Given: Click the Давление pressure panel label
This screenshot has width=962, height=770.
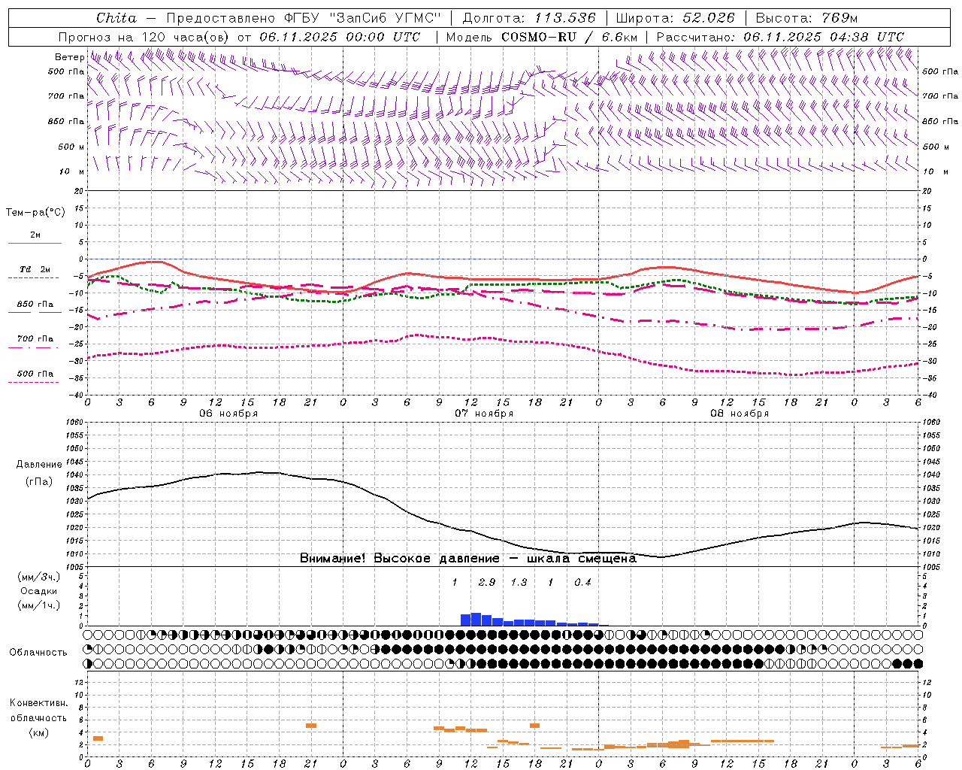Looking at the screenshot, I should (39, 465).
